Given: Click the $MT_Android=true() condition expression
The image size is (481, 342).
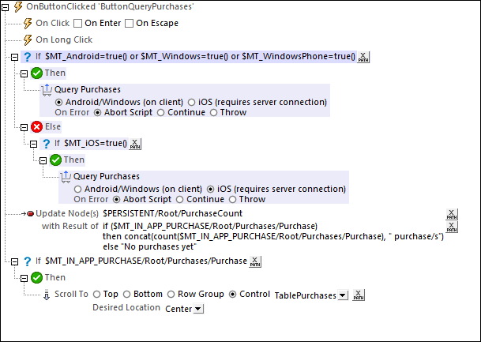Looking at the screenshot, I should 201,56.
